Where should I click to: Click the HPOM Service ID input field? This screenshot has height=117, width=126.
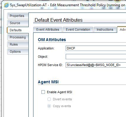tap(96, 65)
